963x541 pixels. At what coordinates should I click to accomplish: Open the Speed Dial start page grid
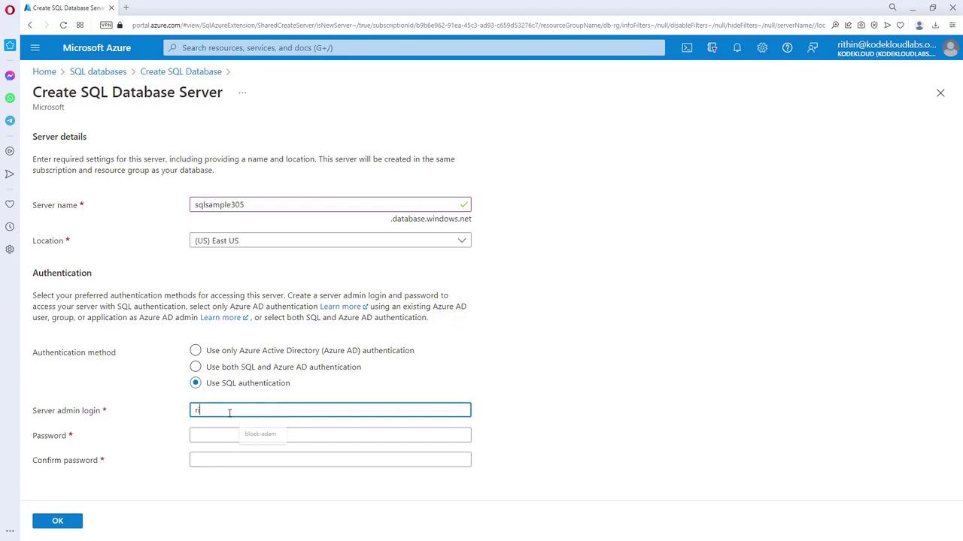click(x=80, y=25)
